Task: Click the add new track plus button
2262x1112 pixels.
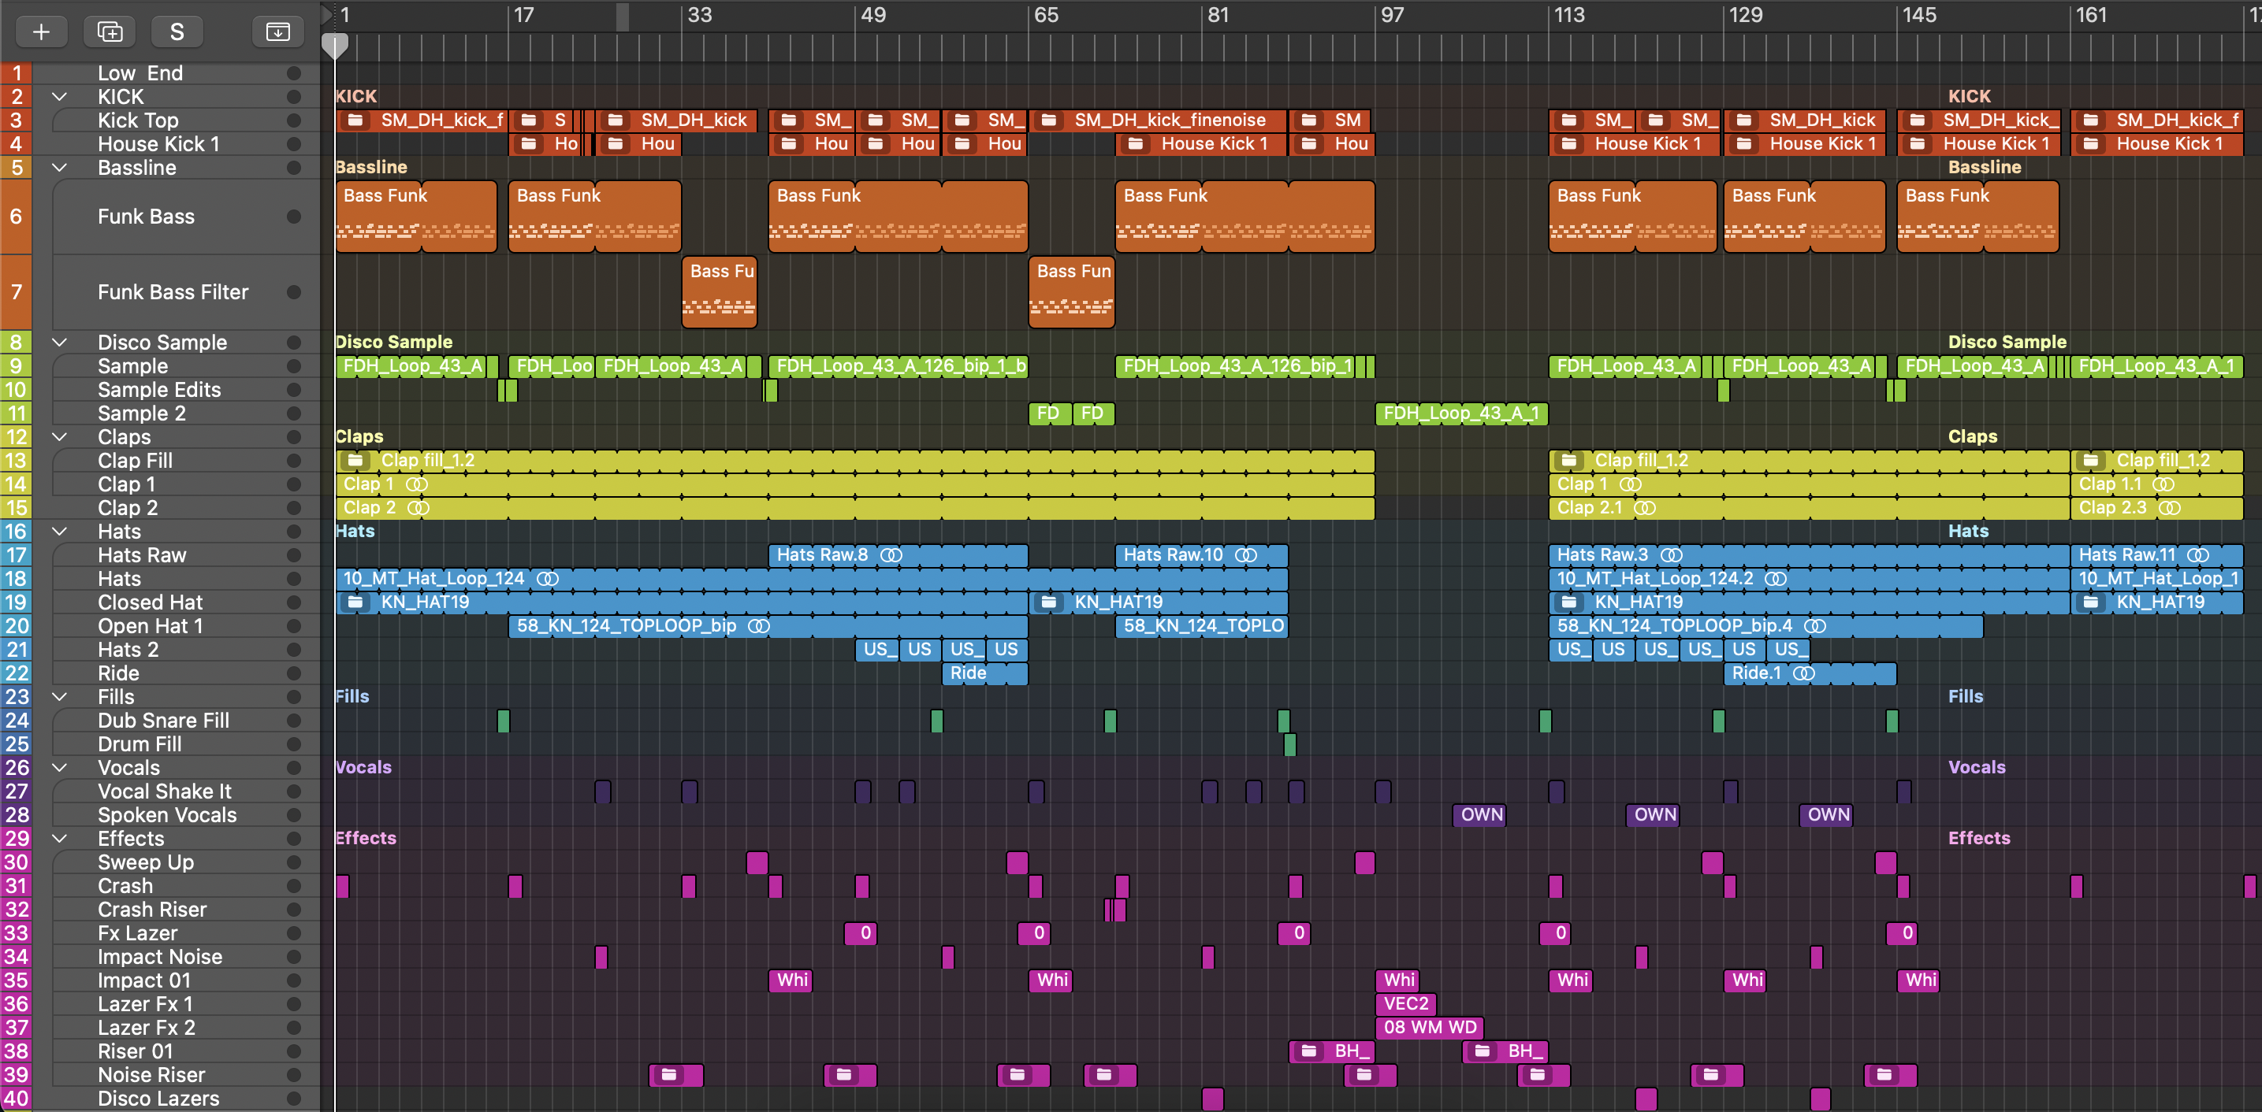Action: 40,32
